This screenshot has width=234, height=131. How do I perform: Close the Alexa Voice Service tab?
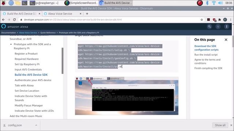coord(80,14)
